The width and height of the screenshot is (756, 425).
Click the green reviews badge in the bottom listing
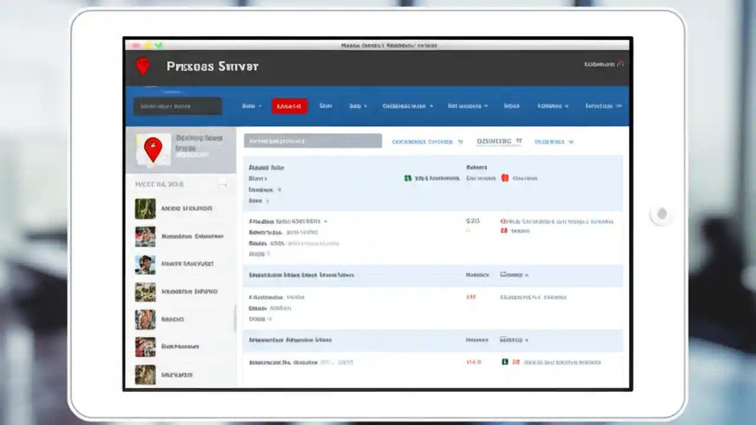coord(505,362)
